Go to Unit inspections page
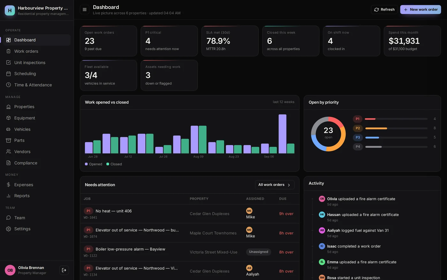Image resolution: width=447 pixels, height=280 pixels. point(37,63)
